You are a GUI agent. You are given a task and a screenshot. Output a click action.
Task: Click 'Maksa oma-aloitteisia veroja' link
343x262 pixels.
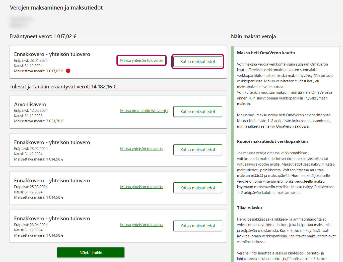144,111
